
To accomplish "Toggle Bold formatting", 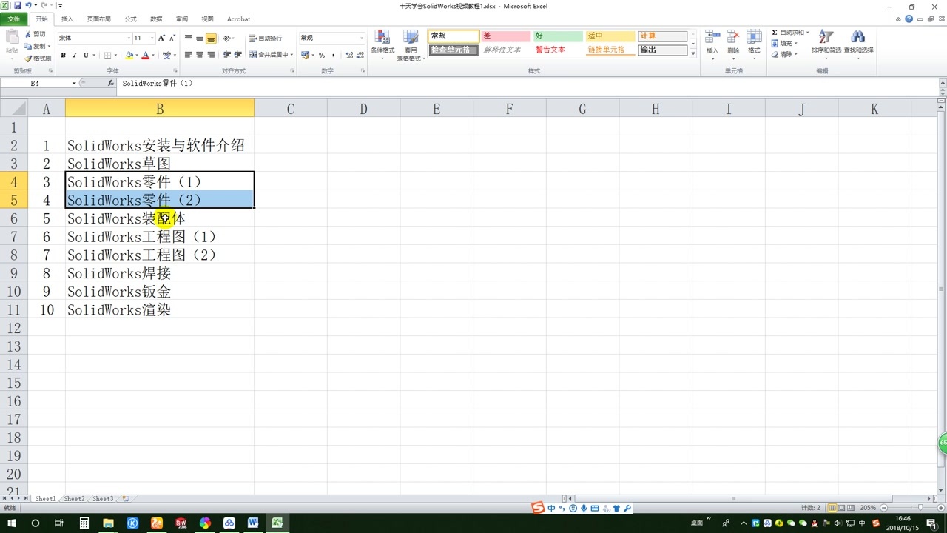I will [x=64, y=56].
